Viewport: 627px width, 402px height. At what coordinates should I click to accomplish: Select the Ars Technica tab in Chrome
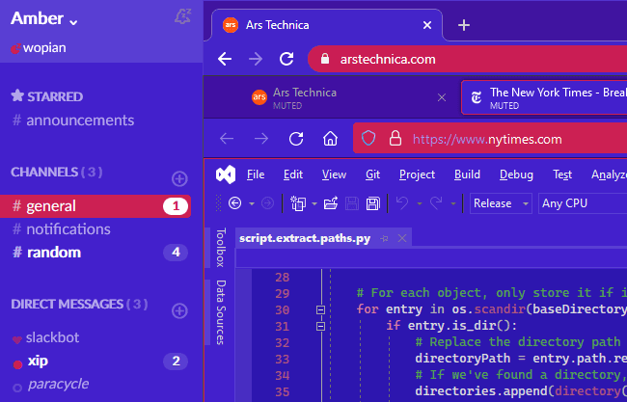(x=327, y=25)
